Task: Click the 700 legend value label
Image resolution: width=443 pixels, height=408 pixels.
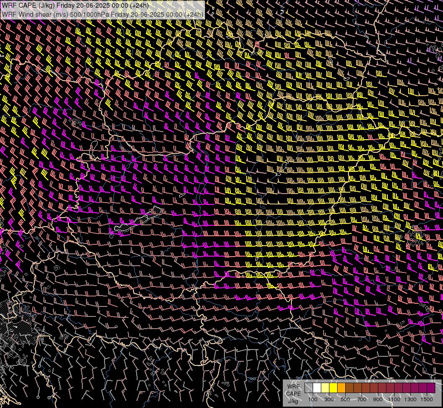Action: point(362,399)
